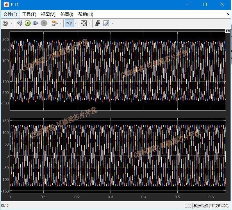Run the simulation with the green play button
Screen dimensions: 232x210
click(28, 23)
